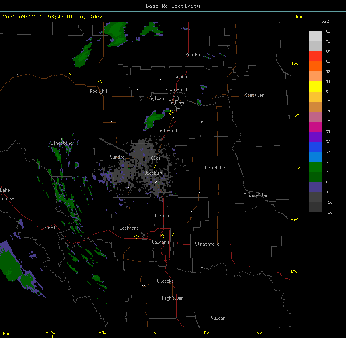The height and width of the screenshot is (338, 346).
Task: Click the white plus marker north of Drumheller
Action: tap(246, 151)
